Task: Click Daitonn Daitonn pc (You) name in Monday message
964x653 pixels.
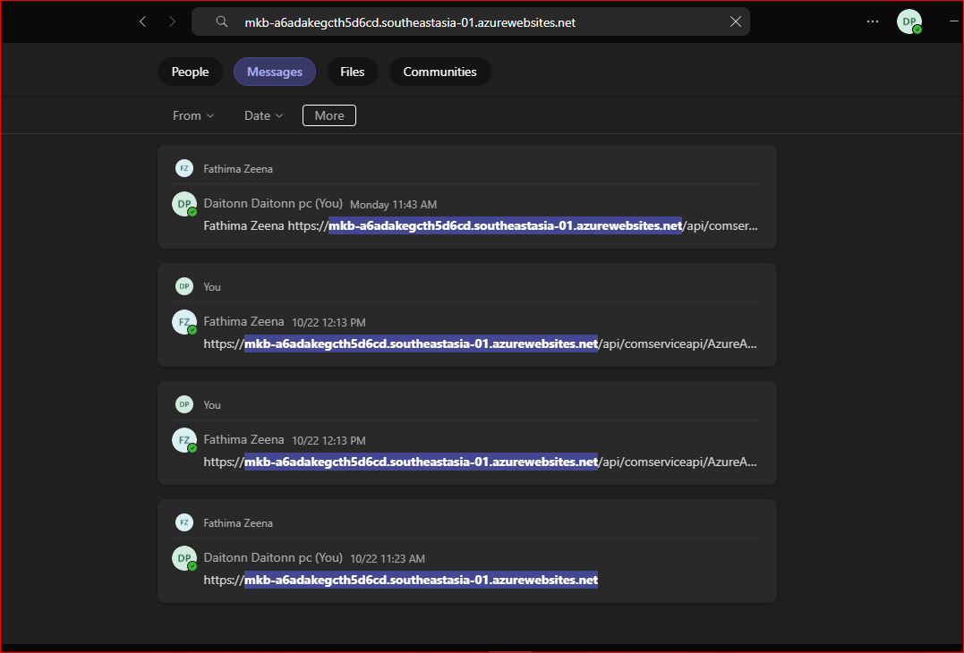Action: click(273, 203)
